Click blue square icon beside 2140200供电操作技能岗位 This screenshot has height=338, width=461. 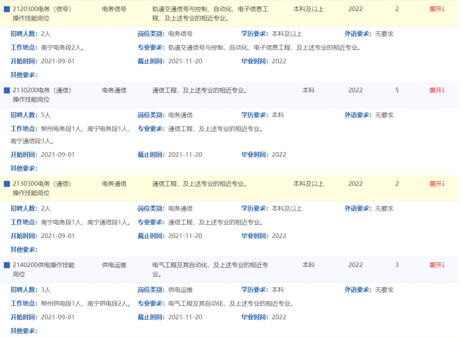click(x=7, y=265)
